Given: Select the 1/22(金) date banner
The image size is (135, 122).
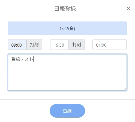Looking at the screenshot, I should tap(67, 28).
